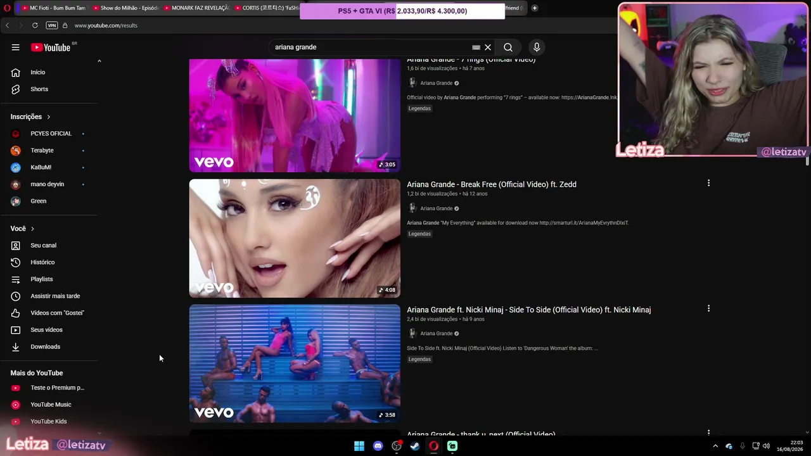Open the PCYES OFICIAL subscription
The image size is (811, 456).
click(x=50, y=134)
